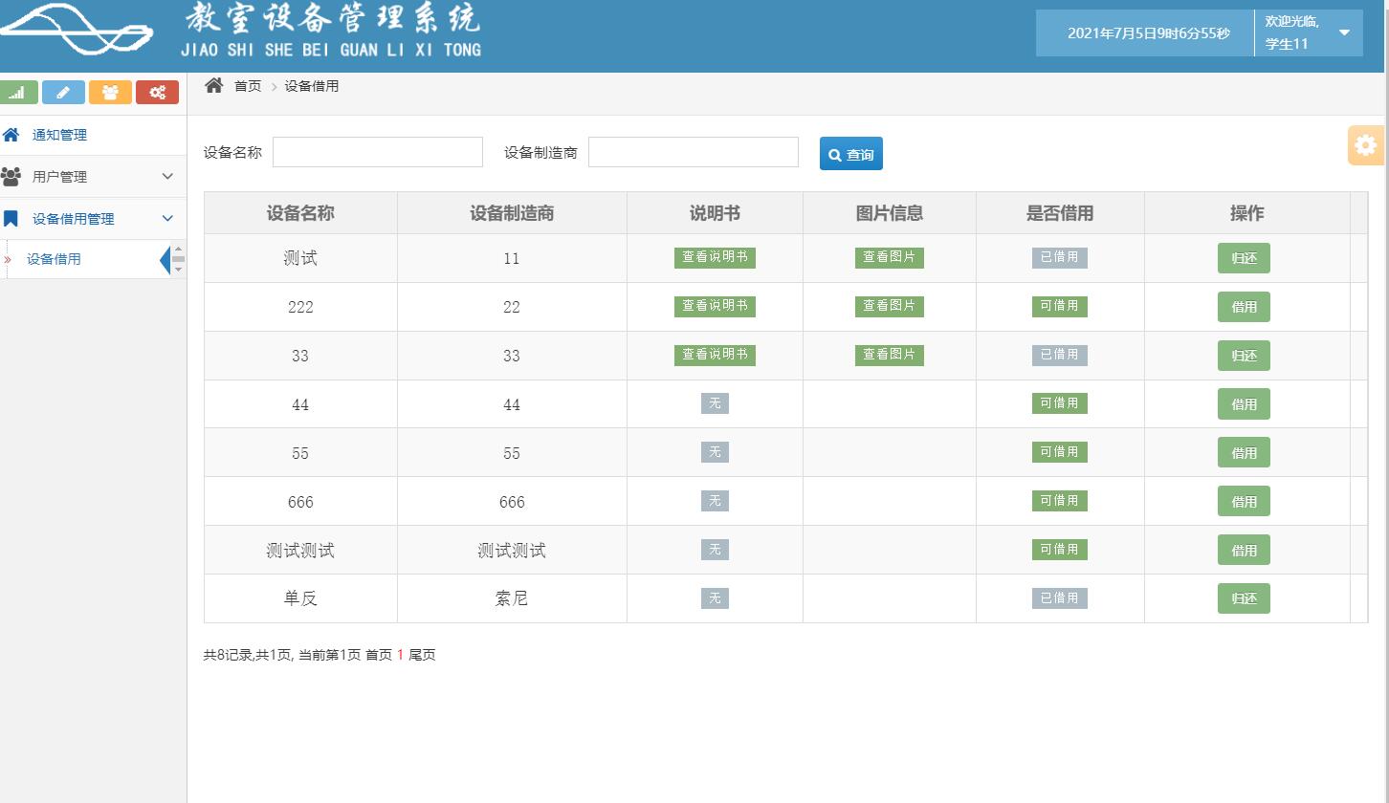The height and width of the screenshot is (803, 1389).
Task: Click the 已借用 badge for 单反
Action: tap(1059, 597)
